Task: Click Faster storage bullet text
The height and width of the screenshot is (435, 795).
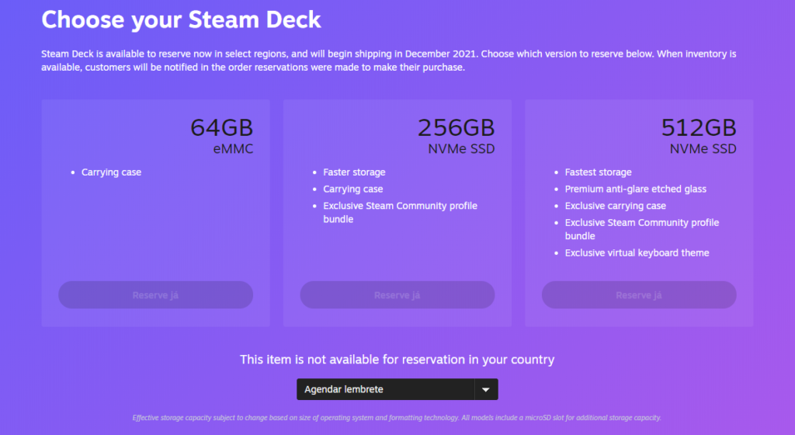Action: 354,172
